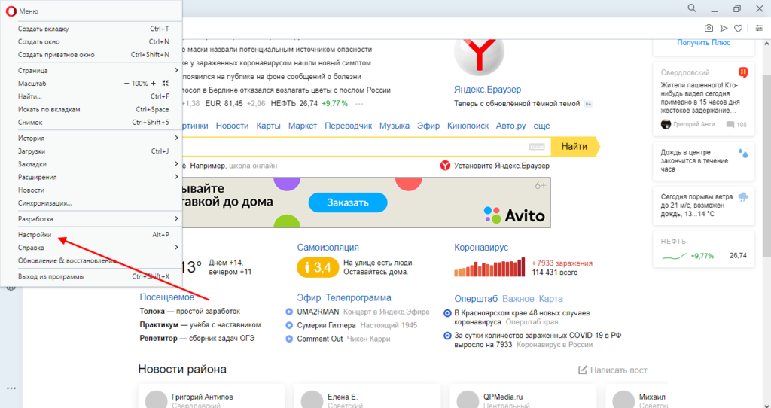
Task: Click the page vertical scrollbar
Action: [x=766, y=167]
